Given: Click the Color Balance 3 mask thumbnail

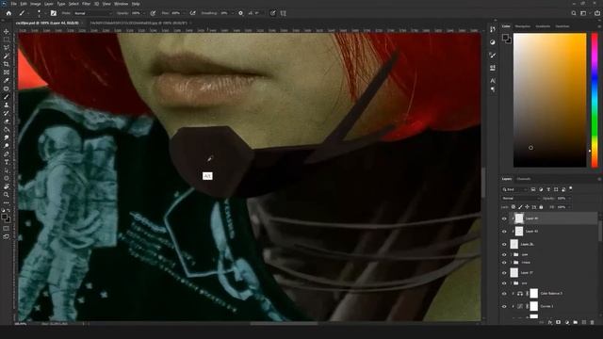Looking at the screenshot, I should pyautogui.click(x=534, y=294).
